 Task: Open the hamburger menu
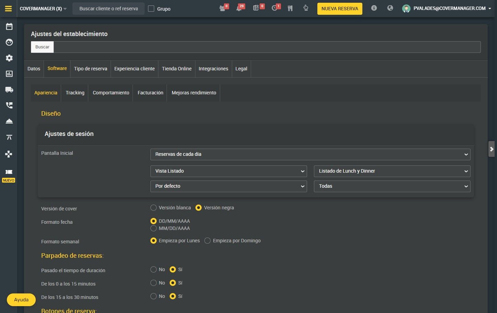point(8,9)
